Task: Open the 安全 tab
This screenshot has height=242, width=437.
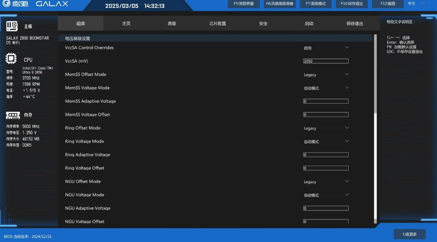Action: [263, 23]
